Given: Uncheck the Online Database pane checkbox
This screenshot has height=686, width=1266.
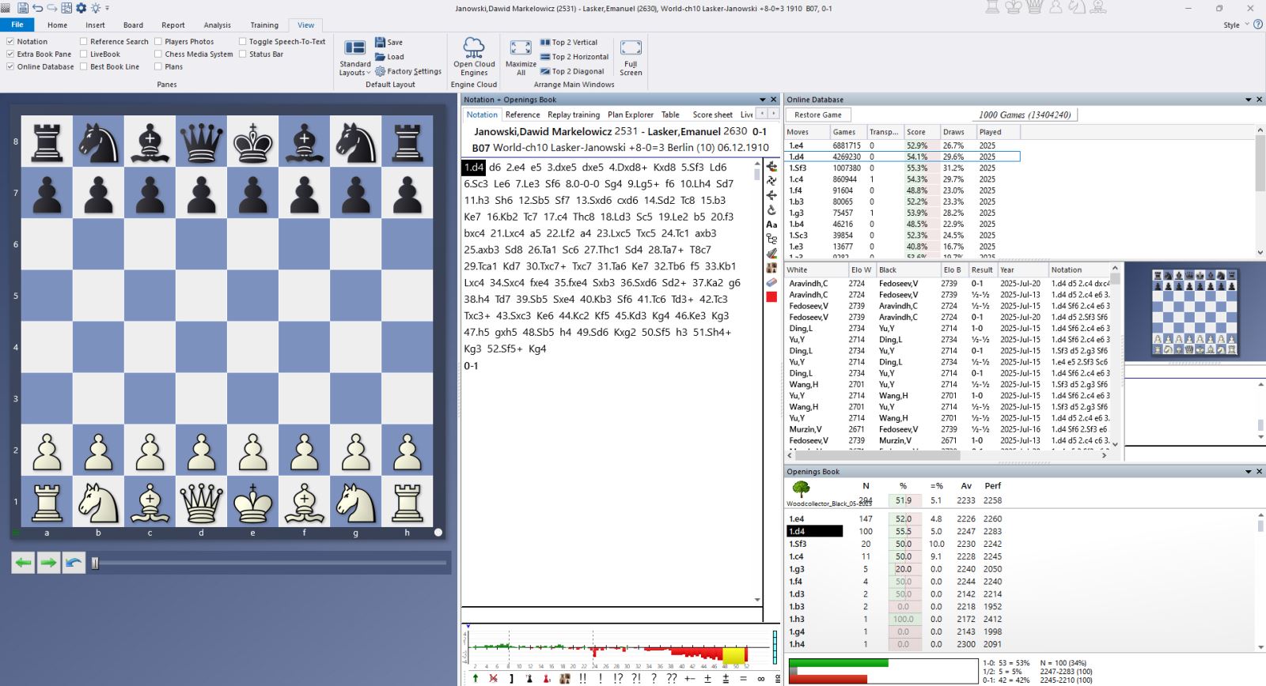Looking at the screenshot, I should (10, 67).
